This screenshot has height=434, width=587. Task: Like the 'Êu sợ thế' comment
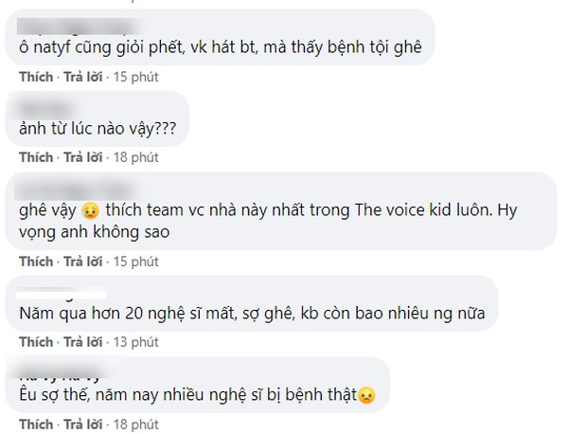[x=36, y=423]
